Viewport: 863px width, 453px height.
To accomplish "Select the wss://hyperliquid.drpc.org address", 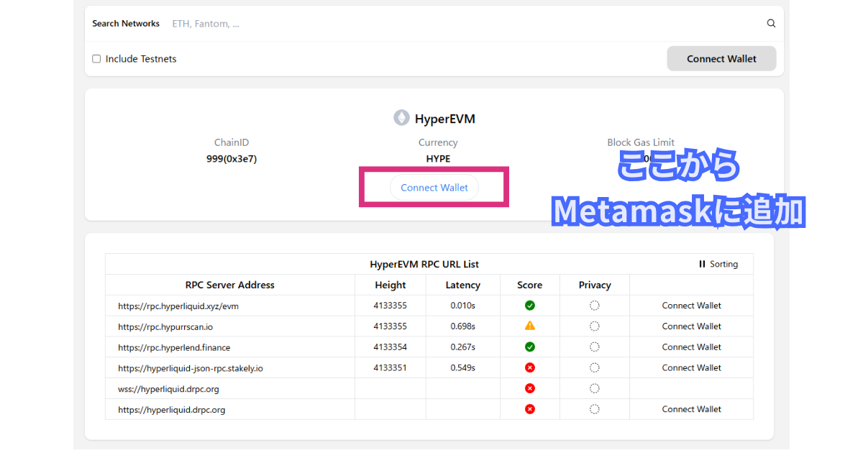I will [168, 389].
